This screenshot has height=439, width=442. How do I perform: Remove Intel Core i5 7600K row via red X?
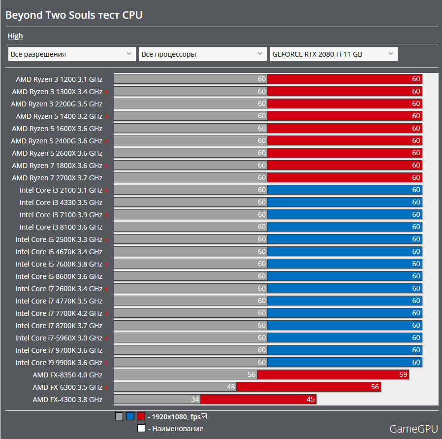pos(106,265)
